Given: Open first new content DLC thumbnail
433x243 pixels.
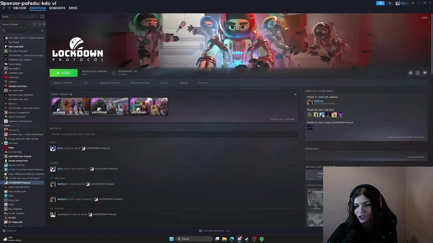Looking at the screenshot, I should click(70, 106).
